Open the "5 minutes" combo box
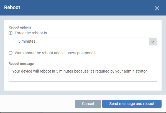Screen dimensions: 166x113 pos(86,42)
